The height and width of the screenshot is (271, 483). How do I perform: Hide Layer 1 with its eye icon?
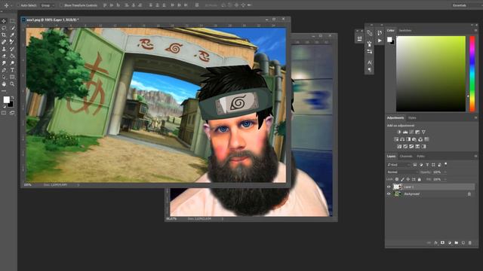tap(389, 187)
